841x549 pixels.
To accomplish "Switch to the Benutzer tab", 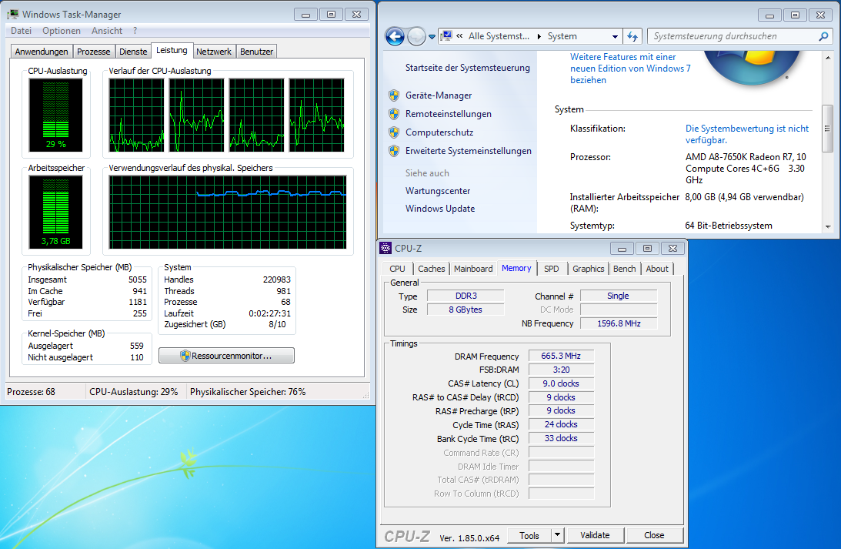I will 256,52.
